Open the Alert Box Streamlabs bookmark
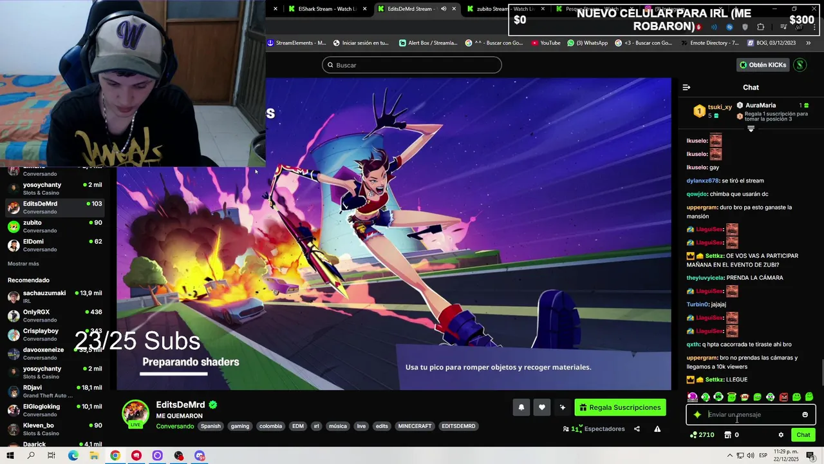Viewport: 824px width, 464px height. point(428,43)
